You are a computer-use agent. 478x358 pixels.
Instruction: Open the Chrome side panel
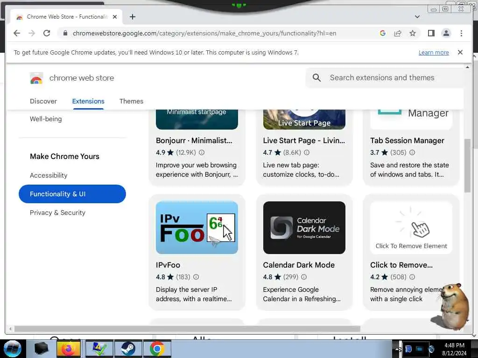click(x=431, y=33)
